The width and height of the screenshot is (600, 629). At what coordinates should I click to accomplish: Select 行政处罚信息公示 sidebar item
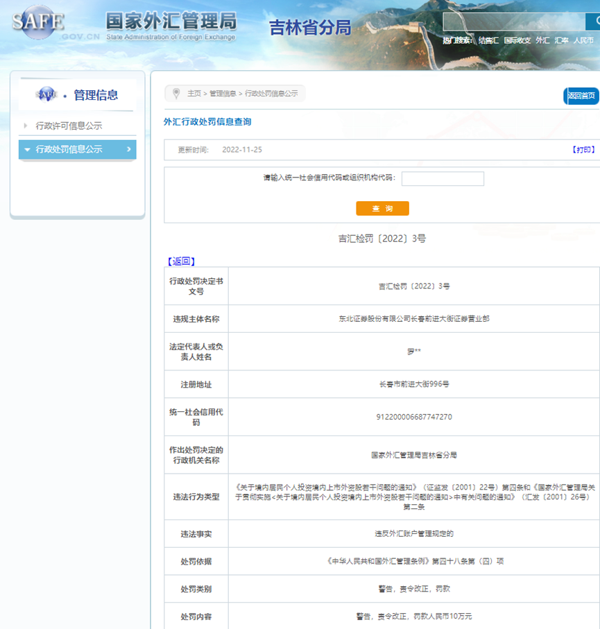click(x=69, y=149)
